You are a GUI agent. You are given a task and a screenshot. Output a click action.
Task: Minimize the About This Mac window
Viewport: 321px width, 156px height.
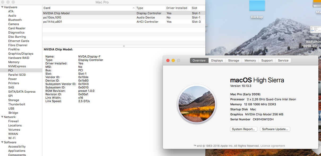pyautogui.click(x=173, y=60)
